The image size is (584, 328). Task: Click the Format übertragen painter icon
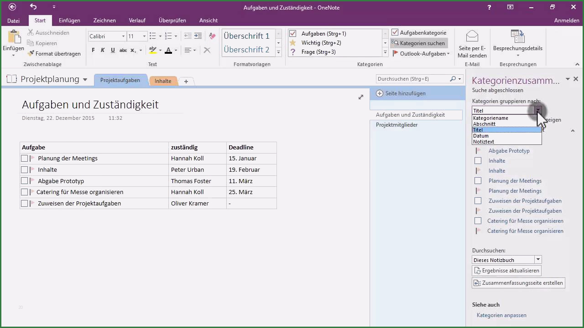[31, 54]
